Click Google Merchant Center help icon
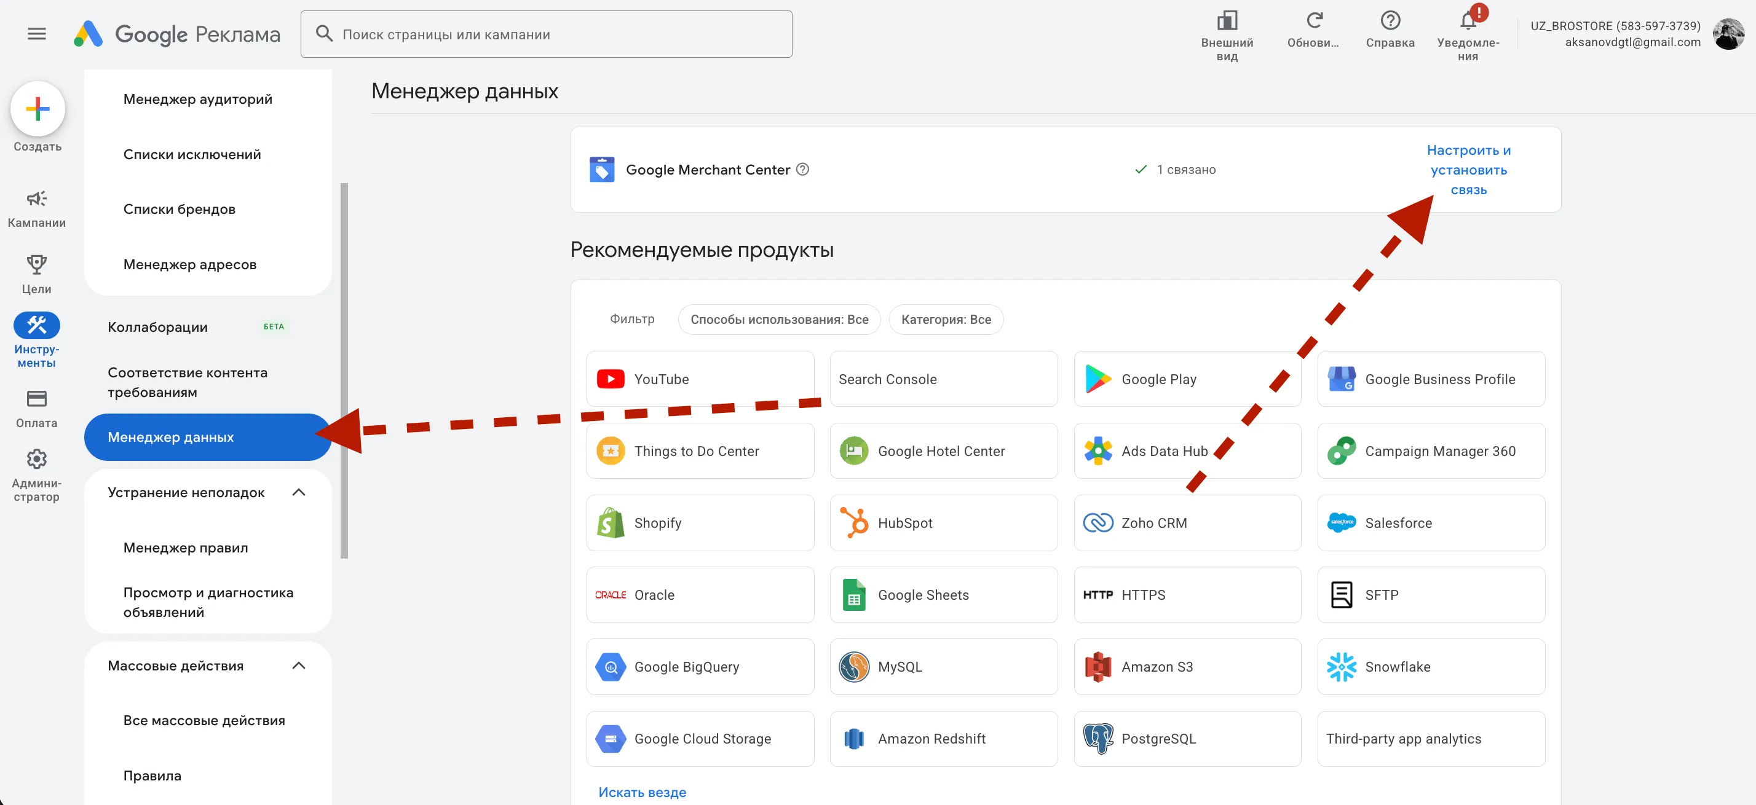The image size is (1756, 805). [803, 170]
